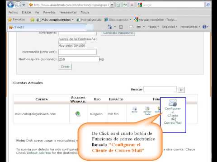
Task: Open Sitios sugeridos favorite dropdown
Action: (x=118, y=20)
